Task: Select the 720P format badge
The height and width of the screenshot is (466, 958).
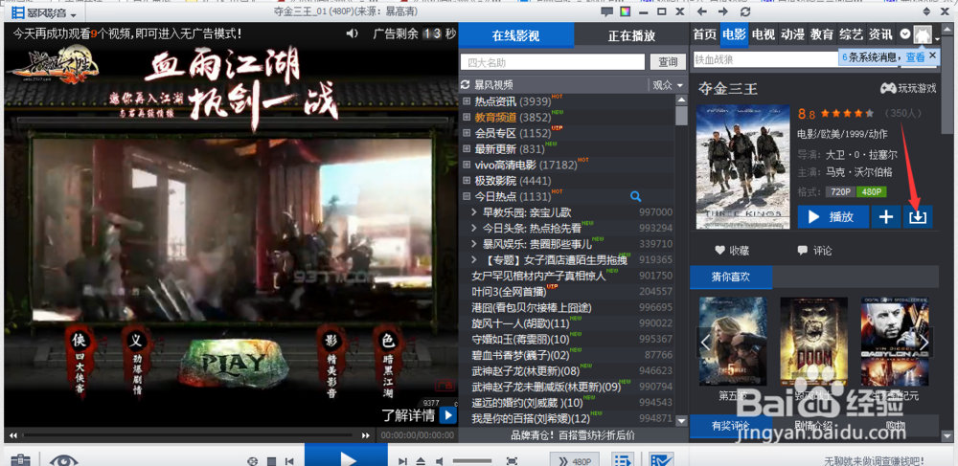Action: [x=840, y=191]
